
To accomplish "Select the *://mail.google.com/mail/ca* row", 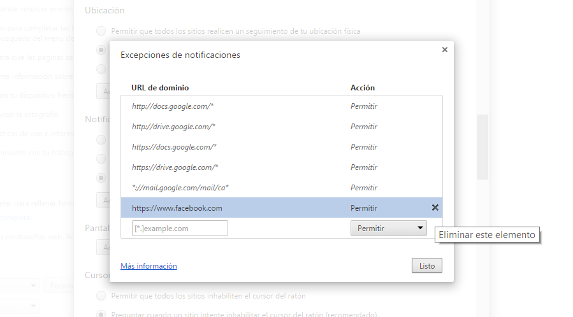I will [x=281, y=188].
